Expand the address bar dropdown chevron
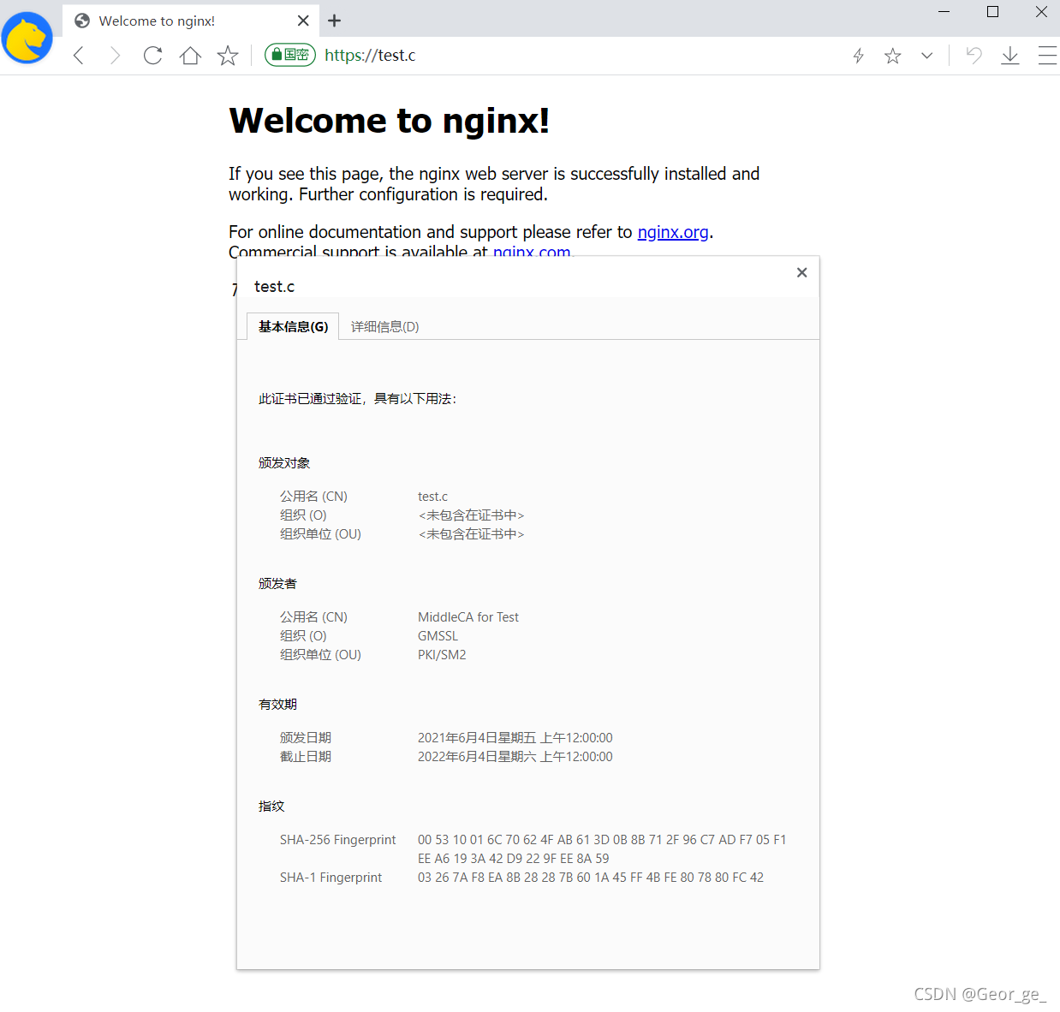 (x=927, y=56)
